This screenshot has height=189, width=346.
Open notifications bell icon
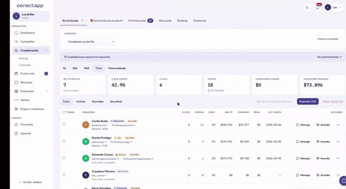(318, 7)
